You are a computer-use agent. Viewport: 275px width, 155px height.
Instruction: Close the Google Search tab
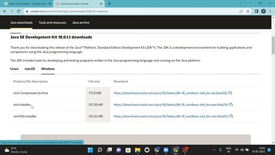coord(50,4)
